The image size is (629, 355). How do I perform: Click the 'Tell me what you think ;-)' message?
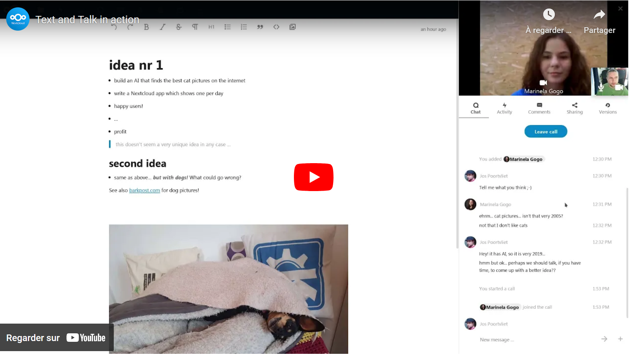click(x=505, y=188)
